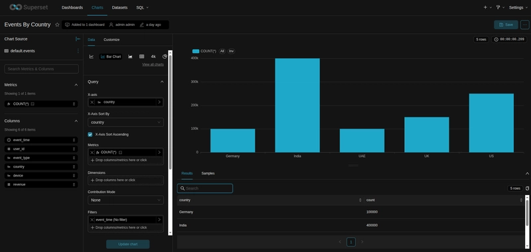Collapse the Metrics list section
This screenshot has width=531, height=252.
coord(76,85)
